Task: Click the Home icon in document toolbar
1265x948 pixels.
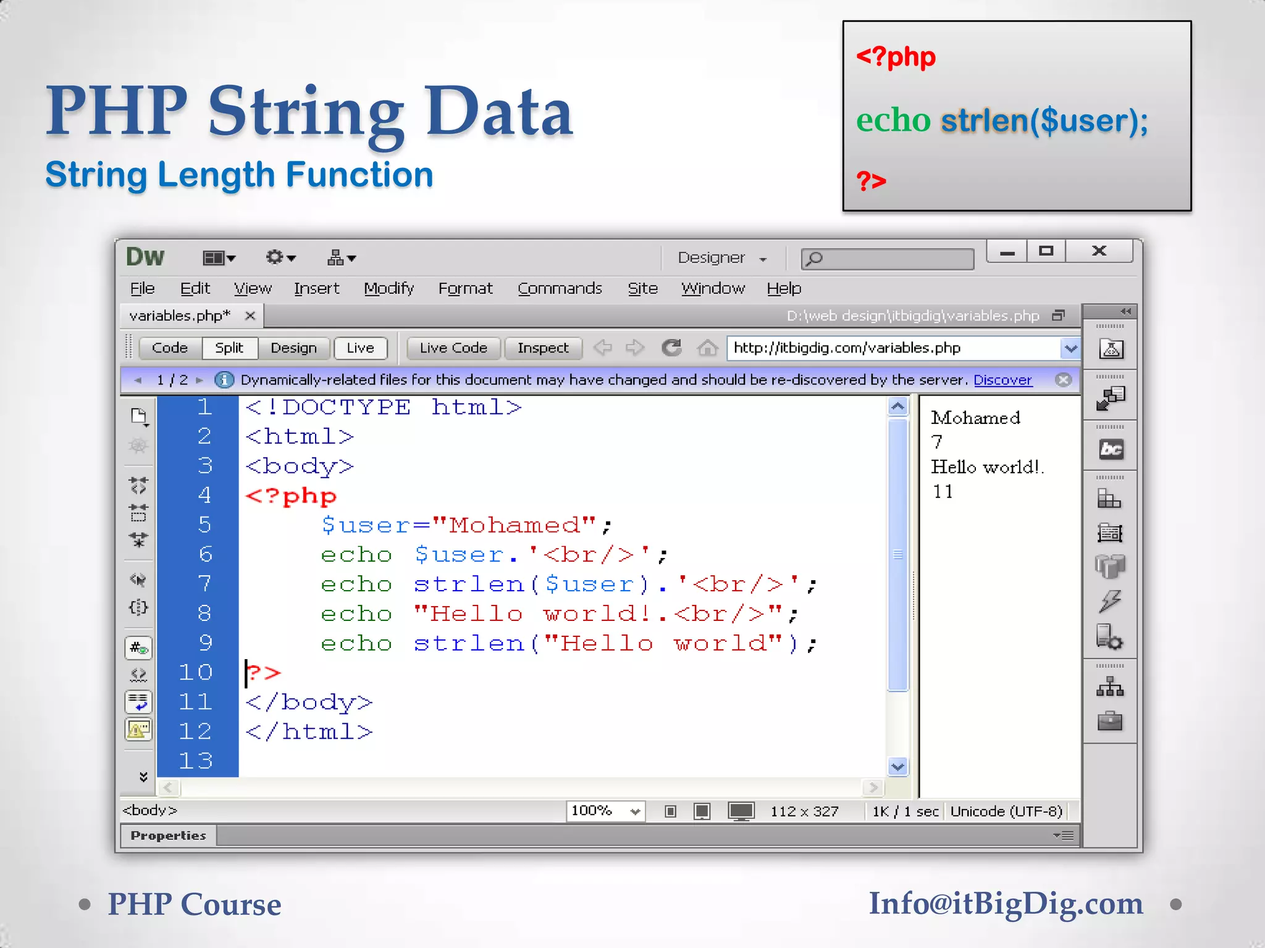Action: [707, 348]
